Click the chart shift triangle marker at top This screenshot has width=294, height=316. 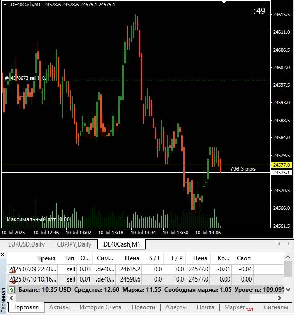(x=224, y=2)
